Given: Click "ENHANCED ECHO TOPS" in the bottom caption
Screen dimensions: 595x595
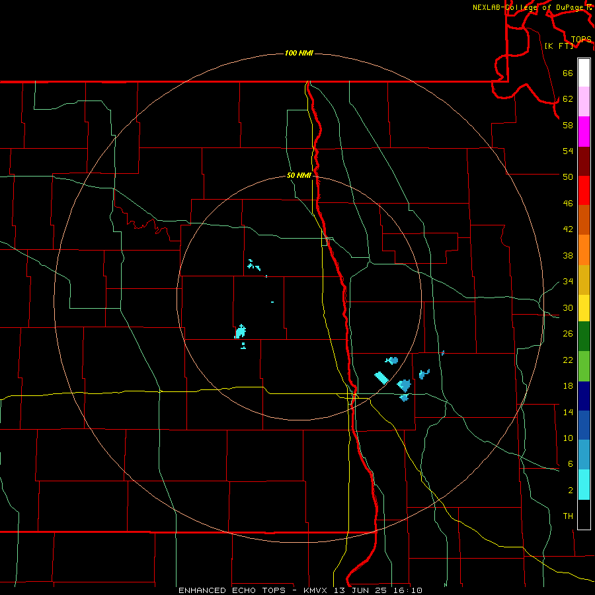Looking at the screenshot, I should [x=232, y=590].
